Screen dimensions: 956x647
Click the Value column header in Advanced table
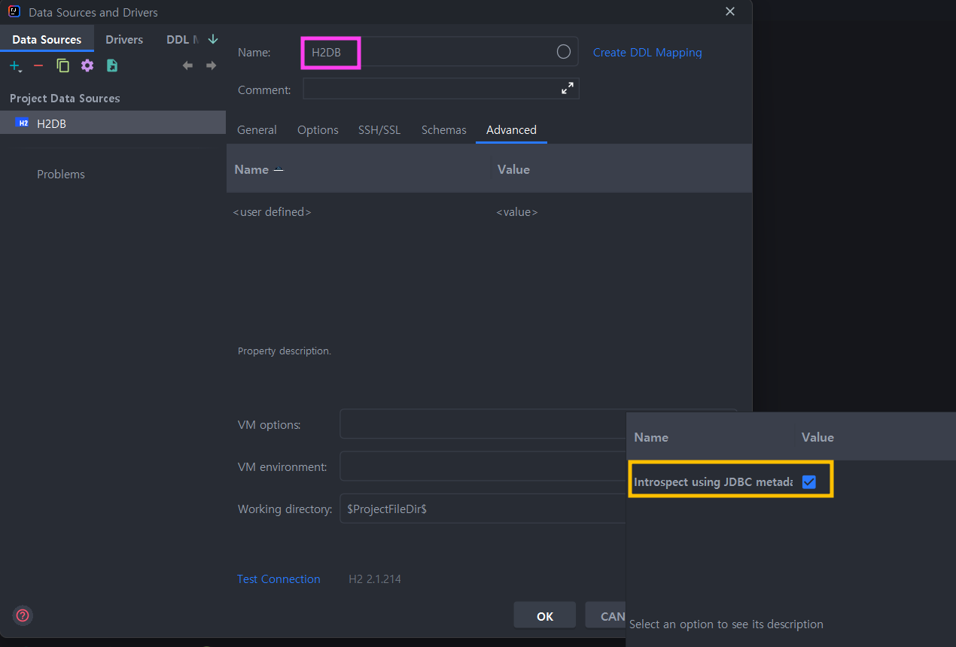pos(513,169)
